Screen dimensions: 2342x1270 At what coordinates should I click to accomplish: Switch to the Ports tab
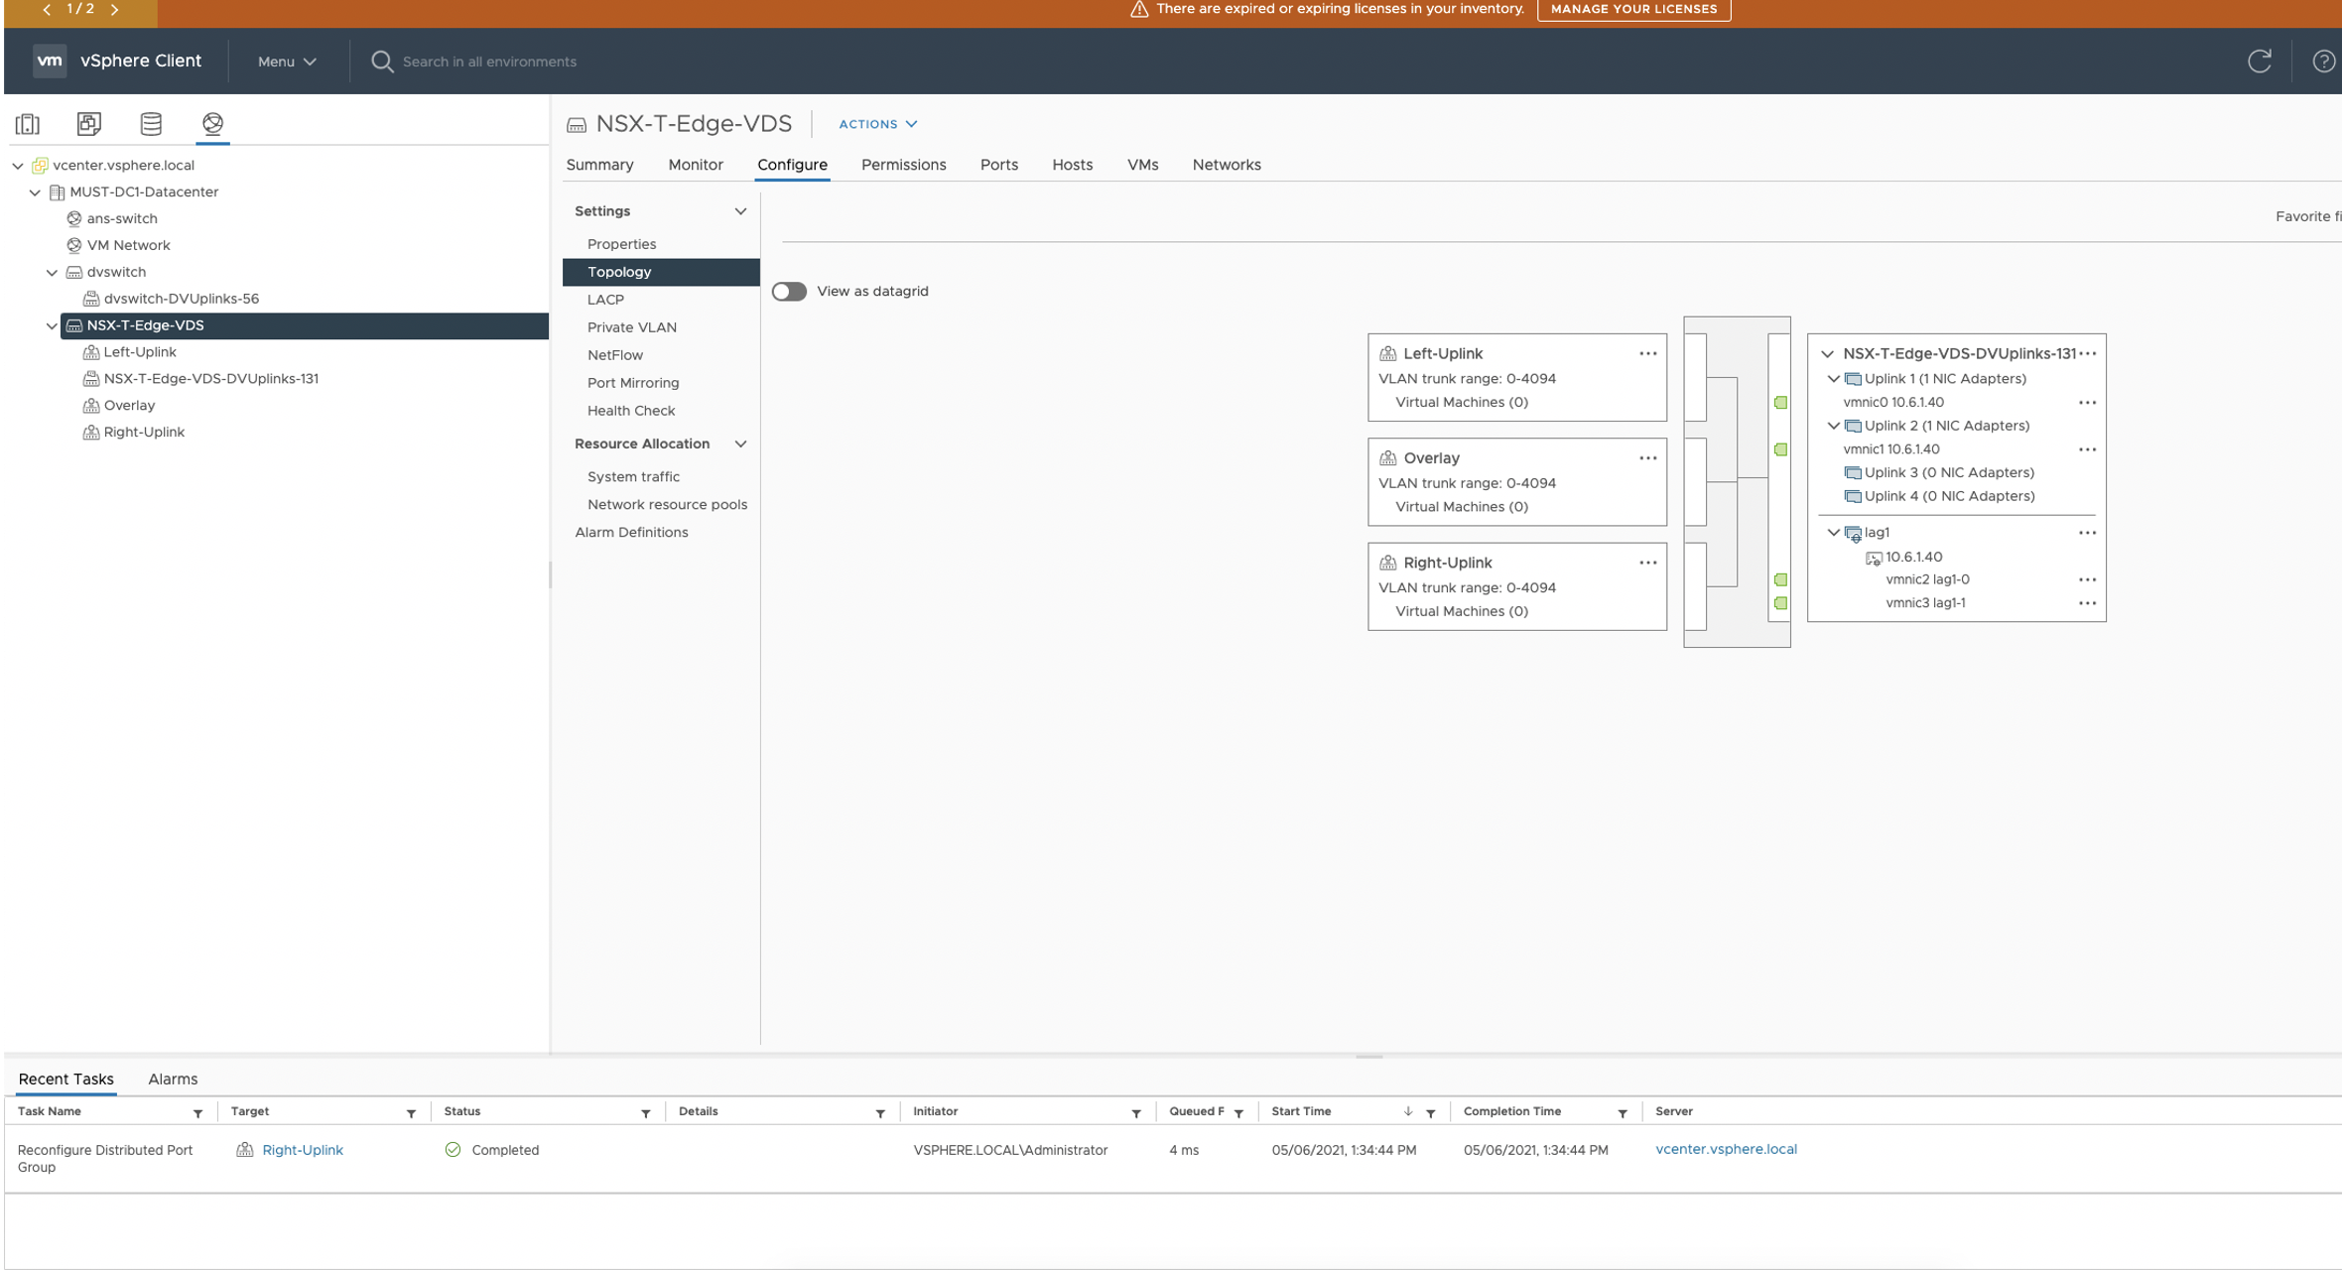[998, 165]
